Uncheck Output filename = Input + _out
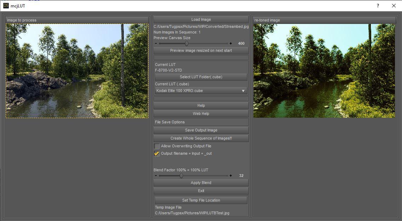The height and width of the screenshot is (221, 402). tap(157, 154)
